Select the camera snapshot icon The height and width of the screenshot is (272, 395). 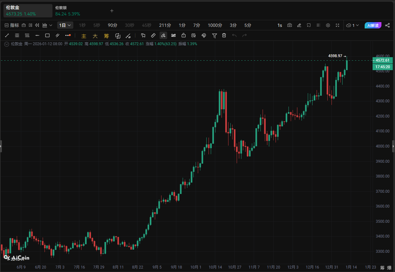tap(289, 25)
